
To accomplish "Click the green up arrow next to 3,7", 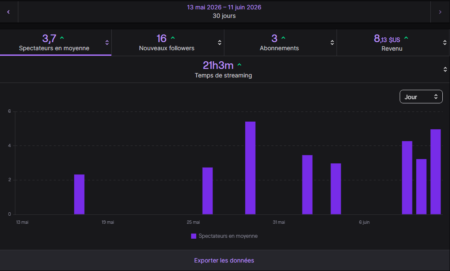I will click(x=62, y=38).
